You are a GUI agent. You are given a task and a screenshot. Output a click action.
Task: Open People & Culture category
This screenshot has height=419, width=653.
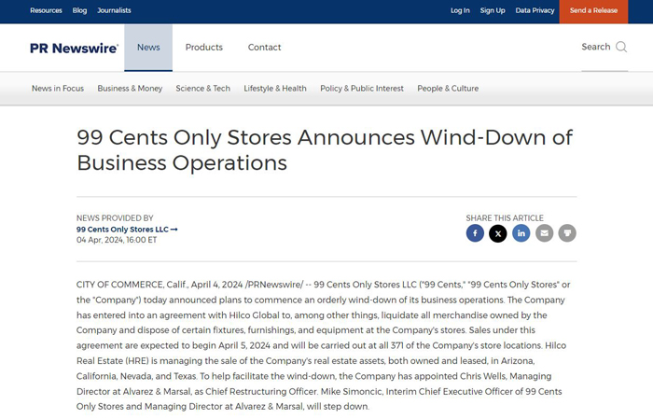click(448, 89)
